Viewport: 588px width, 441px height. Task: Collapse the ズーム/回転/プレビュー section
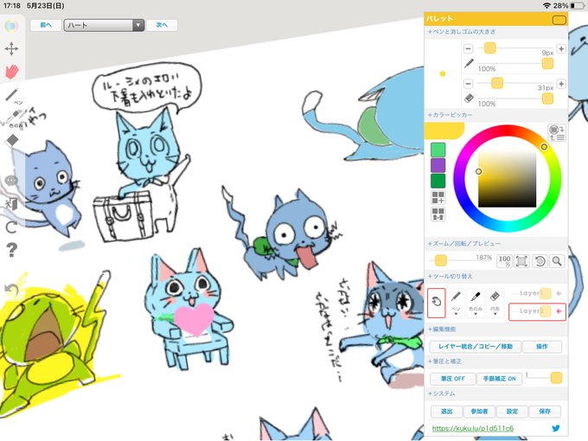tap(495, 243)
